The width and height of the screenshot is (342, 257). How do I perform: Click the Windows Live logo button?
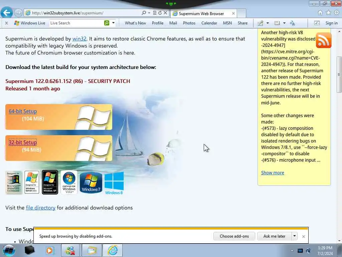(29, 23)
